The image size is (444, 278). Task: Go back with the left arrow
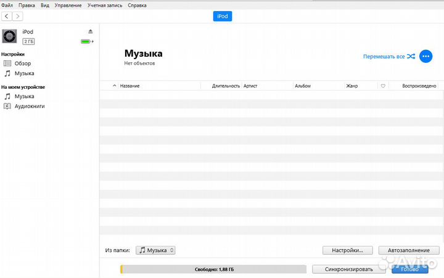pos(7,16)
